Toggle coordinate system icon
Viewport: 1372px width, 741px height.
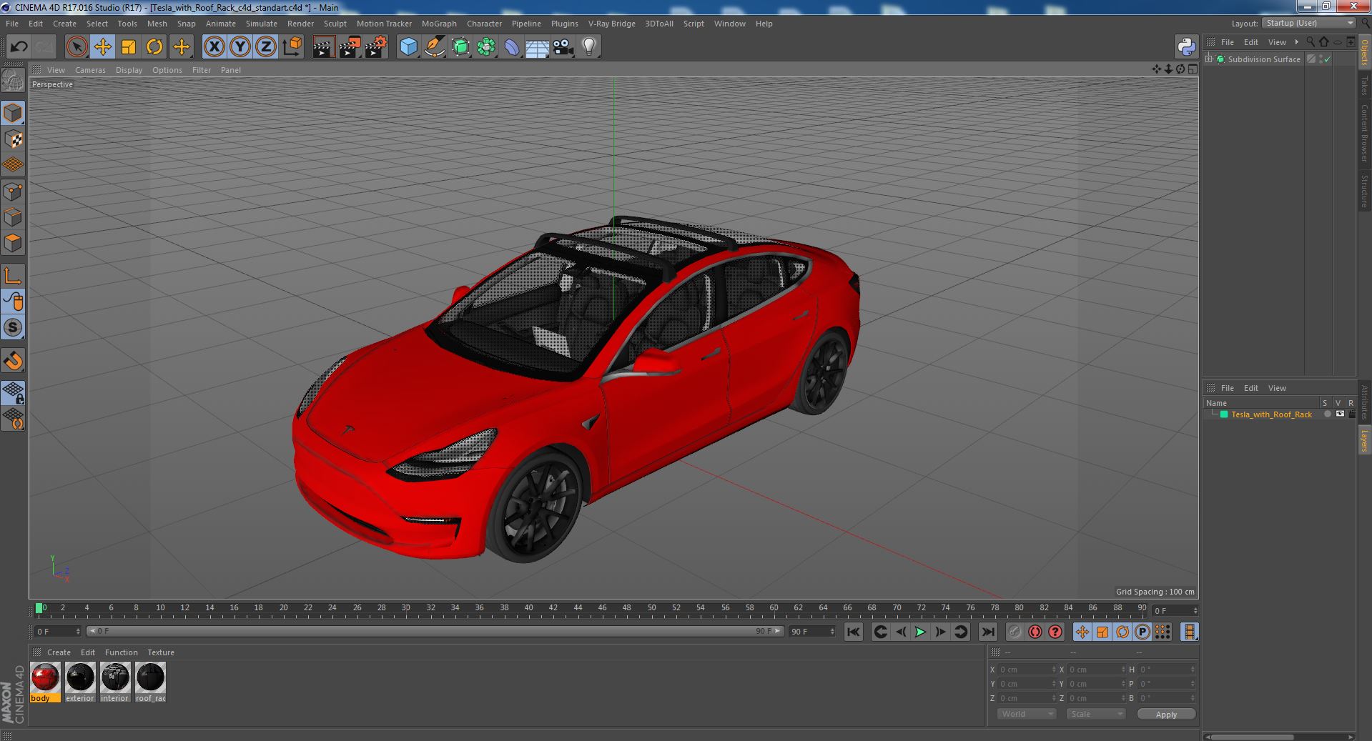(292, 47)
